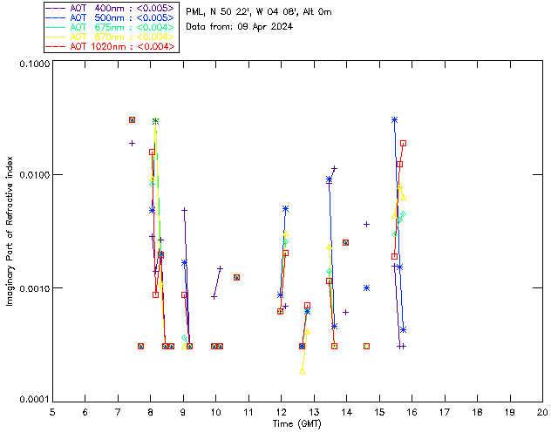Image resolution: width=558 pixels, height=446 pixels.
Task: Click the highest red square marker near 15.7 GMT
Action: (403, 144)
